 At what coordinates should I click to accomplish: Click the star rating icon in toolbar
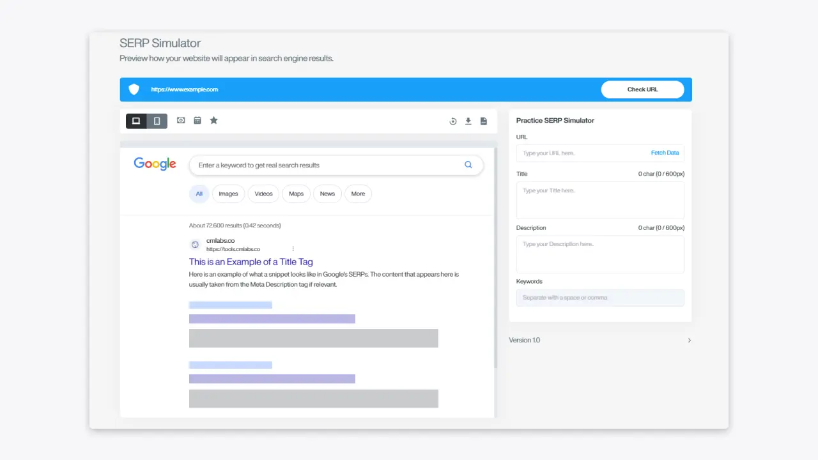coord(214,120)
